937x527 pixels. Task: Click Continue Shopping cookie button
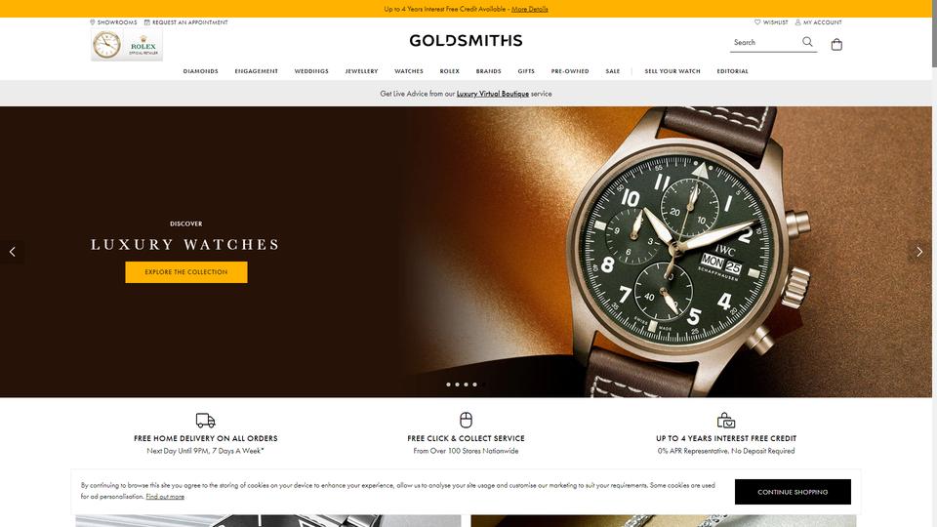(x=793, y=492)
